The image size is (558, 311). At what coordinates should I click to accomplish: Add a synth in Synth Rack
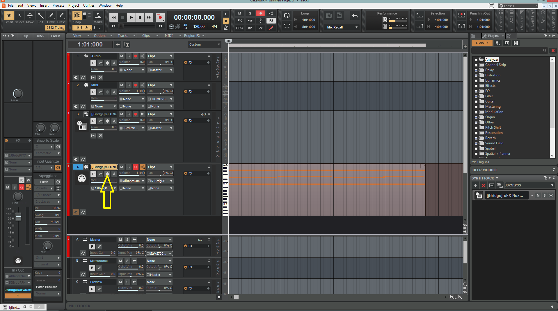(x=475, y=185)
